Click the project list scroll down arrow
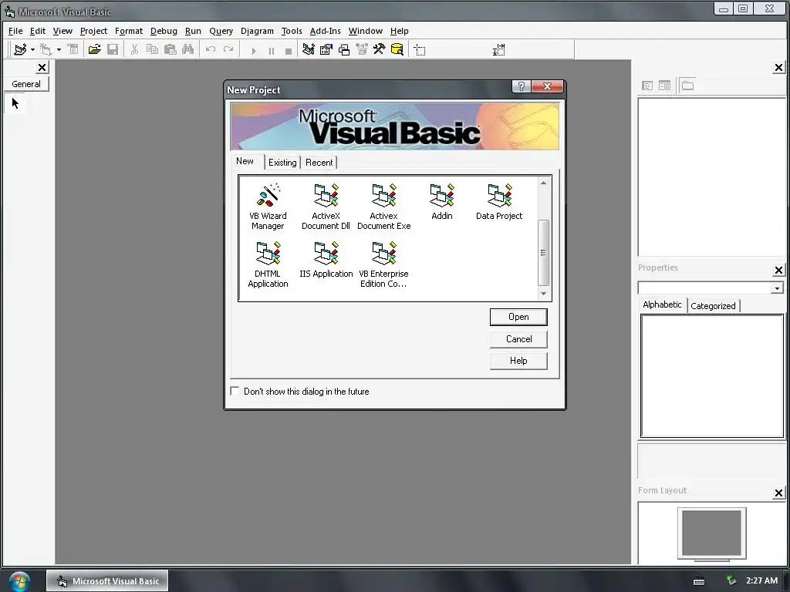The image size is (790, 592). (543, 294)
